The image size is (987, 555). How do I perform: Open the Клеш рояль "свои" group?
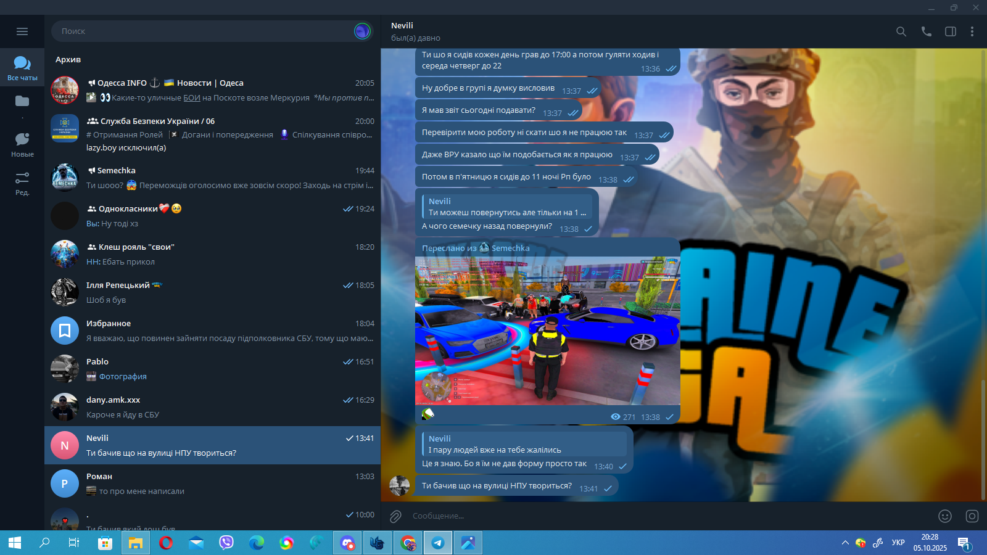point(212,254)
